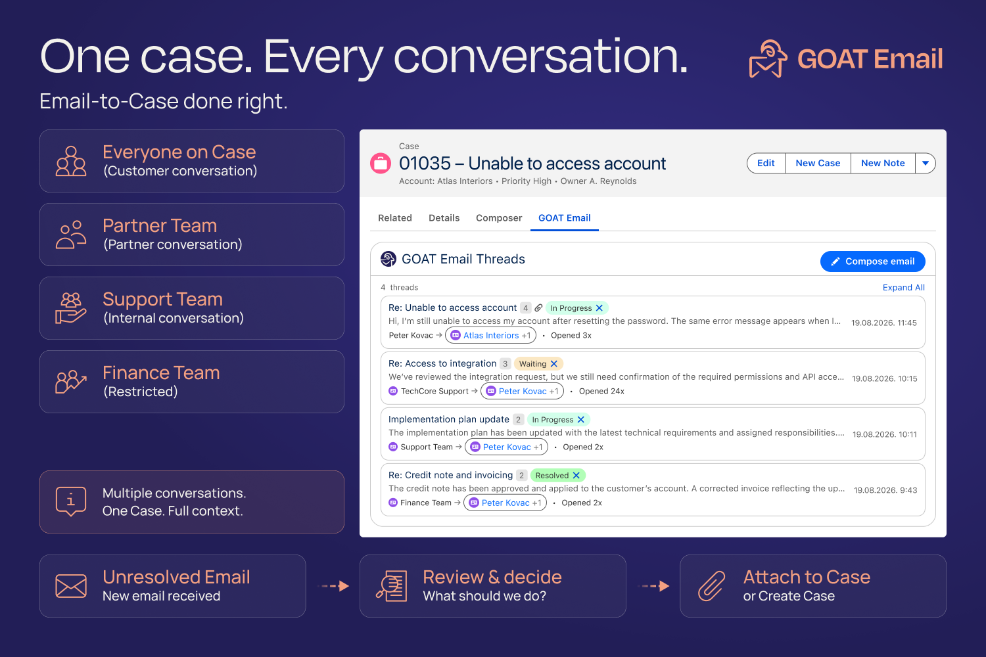
Task: Click the Opened 24x text
Action: pos(601,391)
